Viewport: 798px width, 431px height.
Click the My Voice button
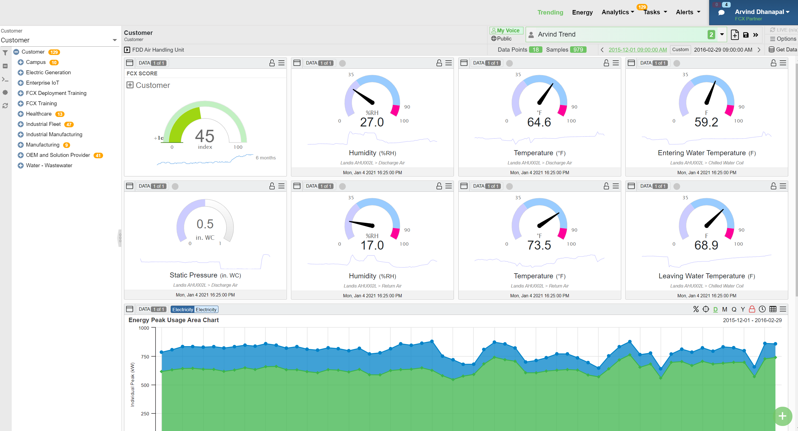506,30
